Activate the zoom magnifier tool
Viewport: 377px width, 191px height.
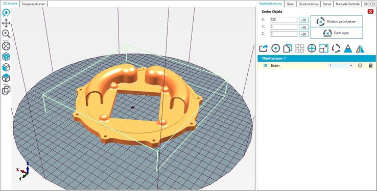click(6, 34)
